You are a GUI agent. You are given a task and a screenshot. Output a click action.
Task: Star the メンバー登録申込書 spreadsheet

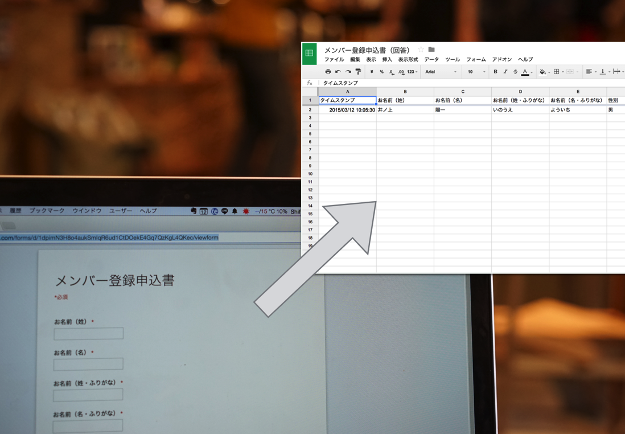click(421, 50)
